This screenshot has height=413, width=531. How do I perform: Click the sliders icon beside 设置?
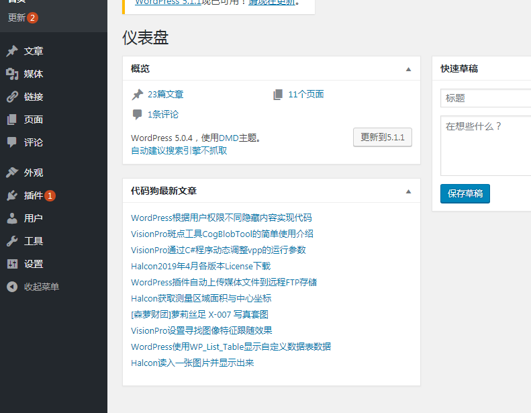pos(12,264)
